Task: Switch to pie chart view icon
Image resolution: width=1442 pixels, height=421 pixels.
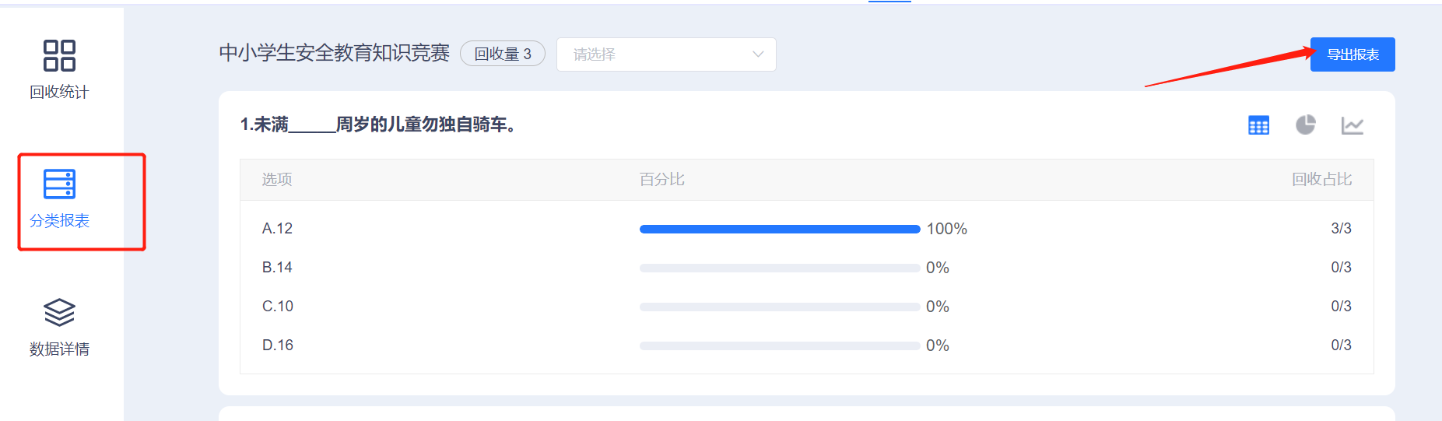Action: [x=1305, y=125]
